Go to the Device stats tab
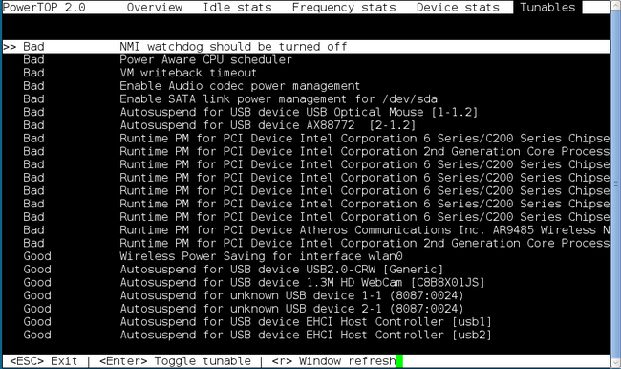Screen dimensions: 621x369 (x=458, y=7)
